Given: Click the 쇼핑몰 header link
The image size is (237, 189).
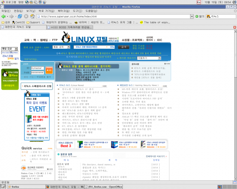Looking at the screenshot, I should pyautogui.click(x=126, y=40).
